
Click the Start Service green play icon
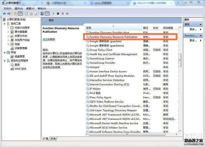54,14
